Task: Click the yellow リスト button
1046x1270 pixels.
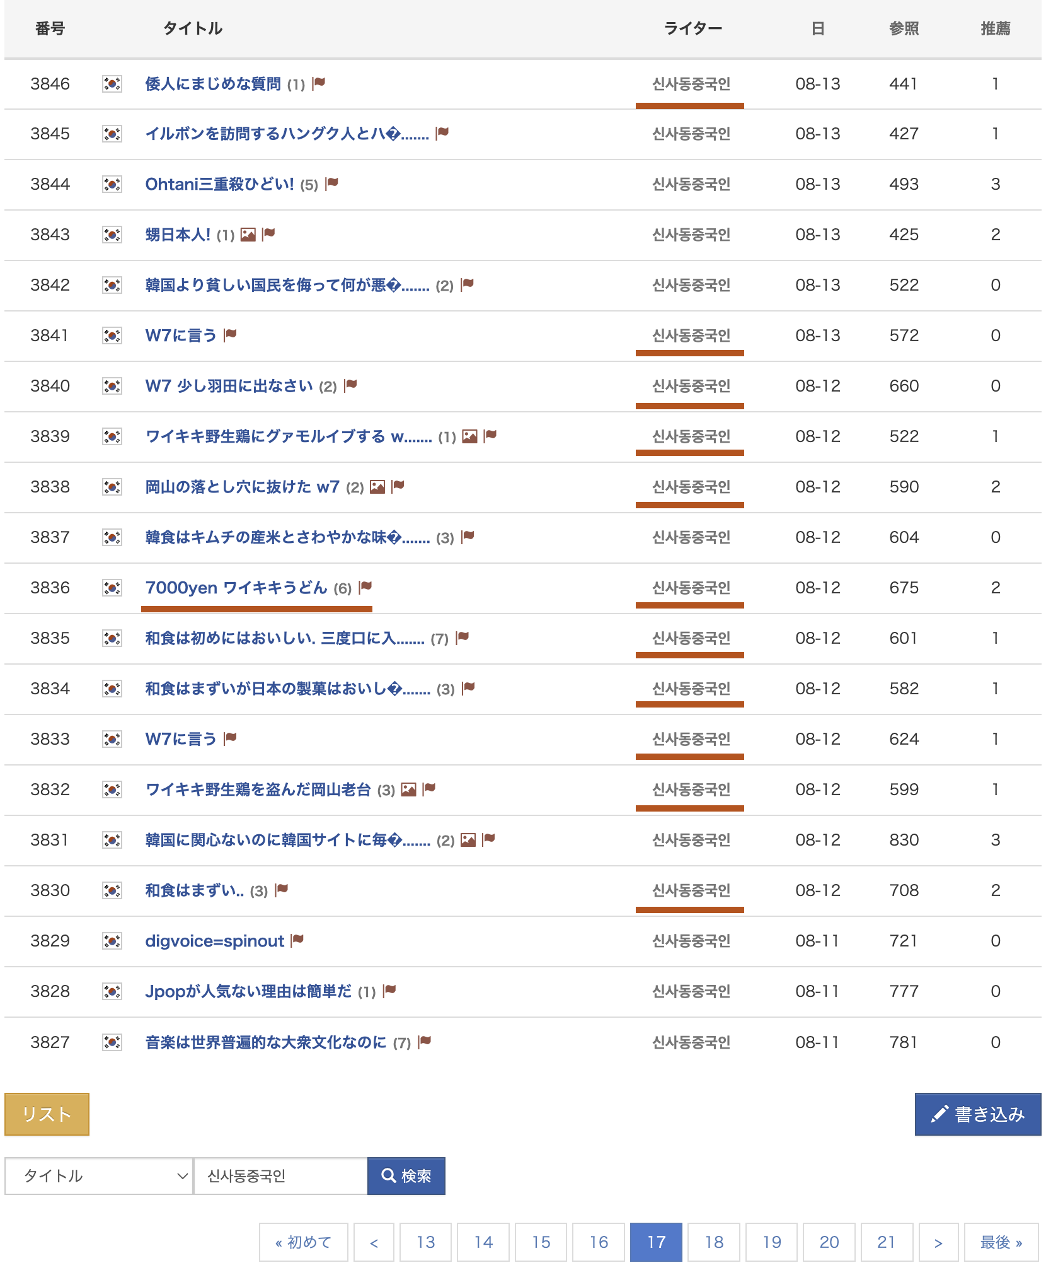Action: pos(47,1114)
